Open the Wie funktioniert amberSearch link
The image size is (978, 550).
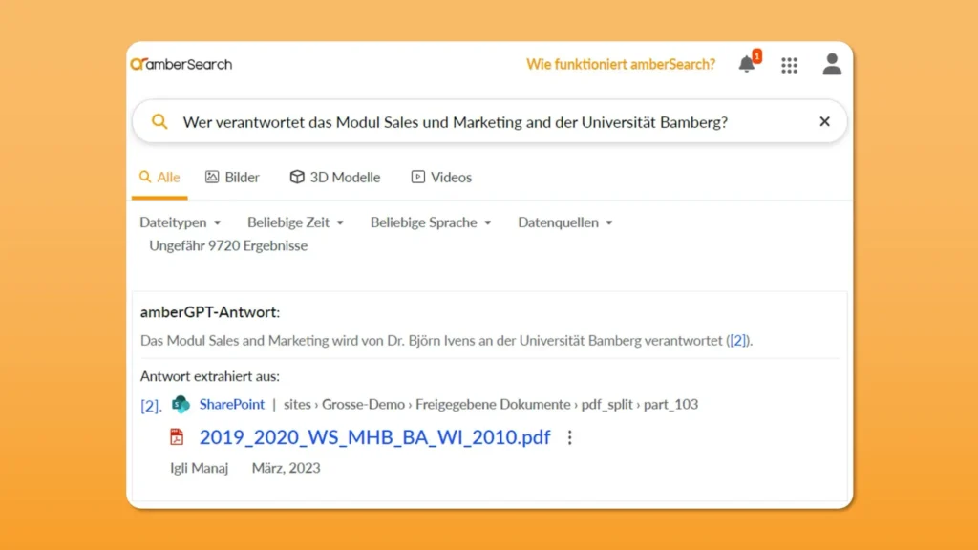621,64
